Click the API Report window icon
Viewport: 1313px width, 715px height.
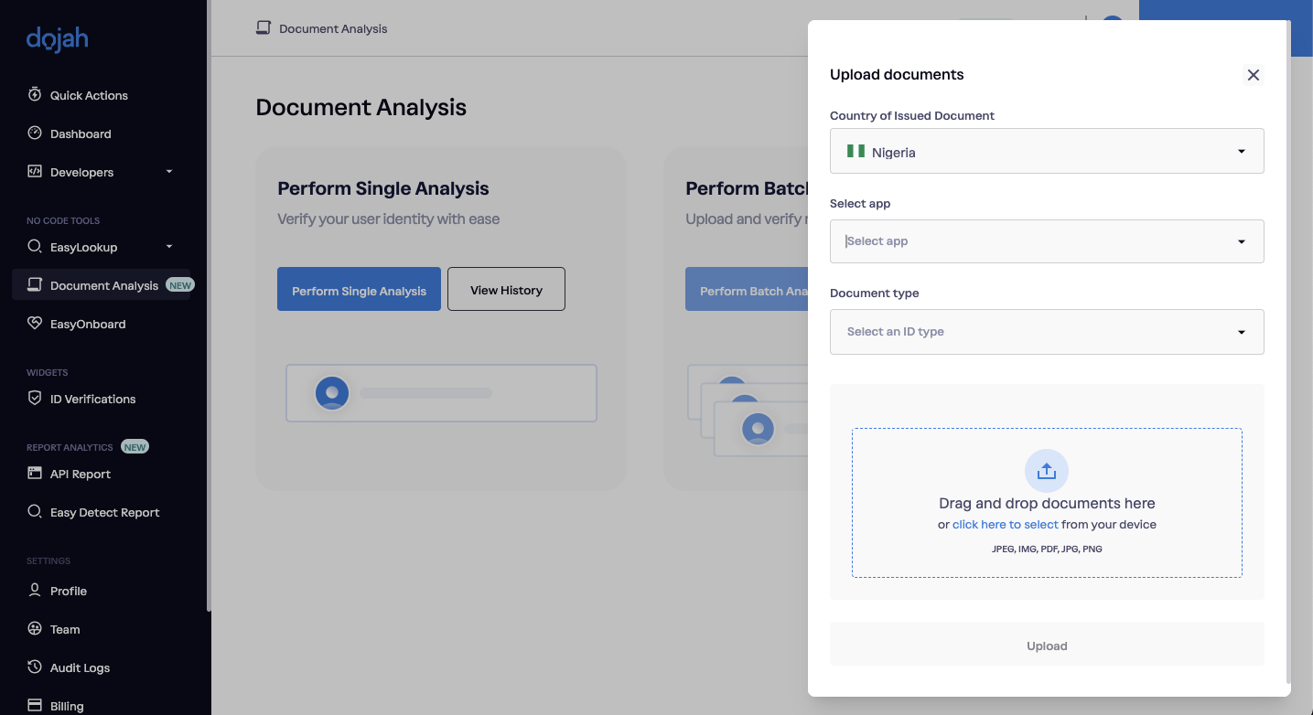pyautogui.click(x=35, y=473)
